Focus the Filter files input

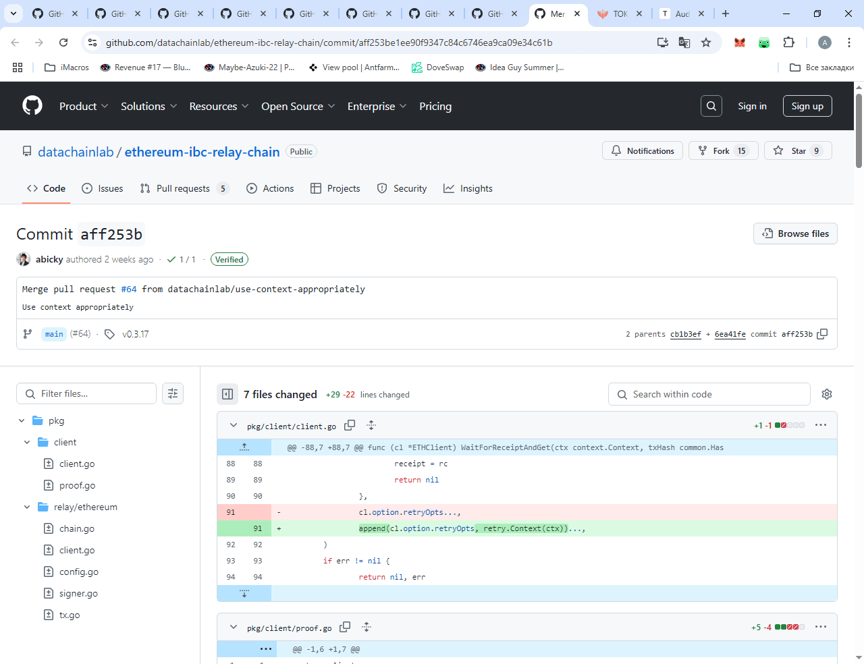coord(86,393)
